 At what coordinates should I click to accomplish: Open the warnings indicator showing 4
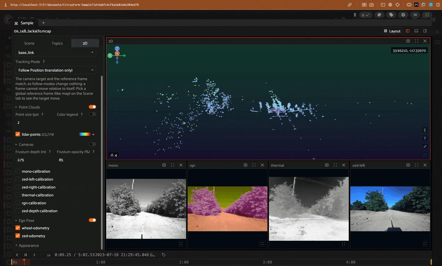tap(114, 155)
